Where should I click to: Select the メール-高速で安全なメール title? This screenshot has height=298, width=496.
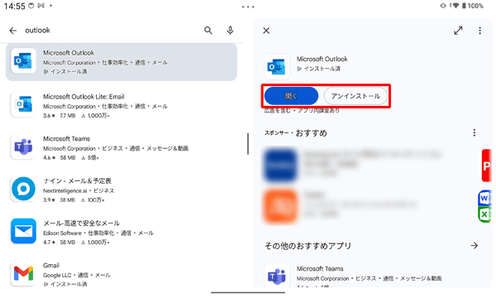[81, 223]
